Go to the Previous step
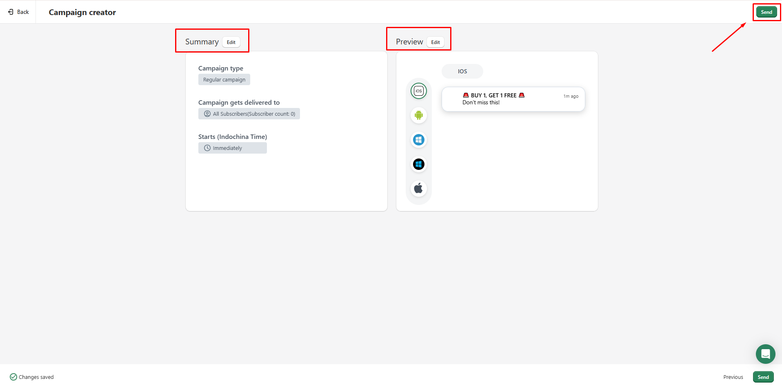This screenshot has width=782, height=385. [733, 377]
